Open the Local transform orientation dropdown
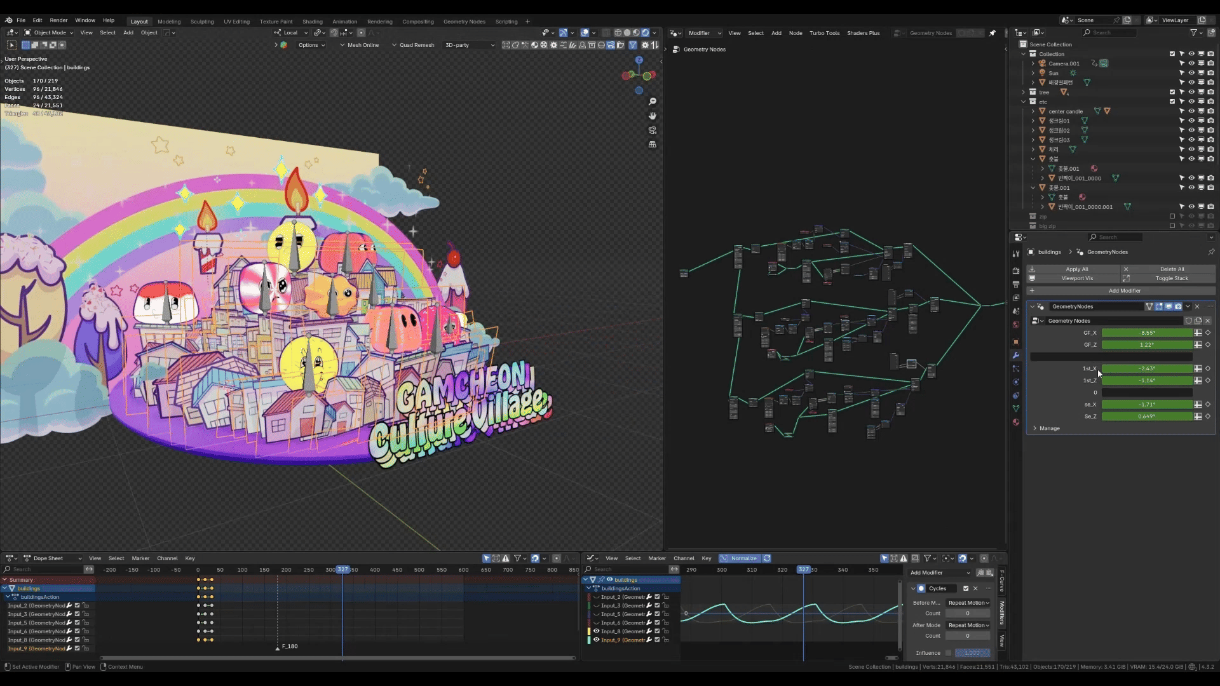1220x686 pixels. coord(291,33)
